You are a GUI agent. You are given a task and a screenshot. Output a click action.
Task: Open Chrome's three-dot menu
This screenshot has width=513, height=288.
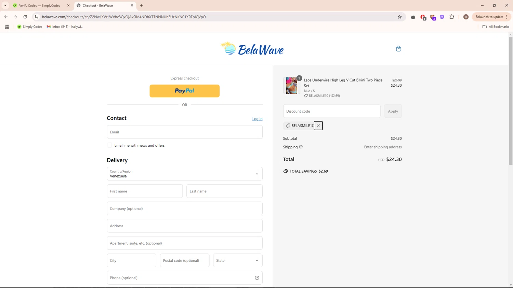(x=507, y=17)
